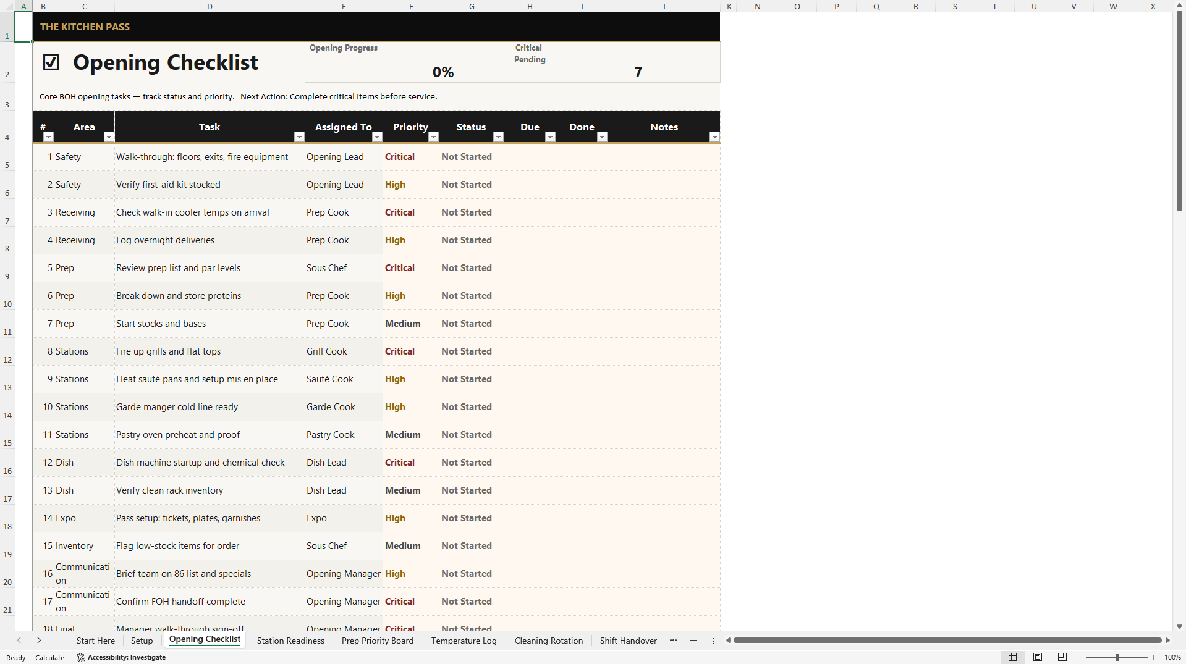
Task: Switch to the Temperature Log sheet tab
Action: tap(464, 641)
